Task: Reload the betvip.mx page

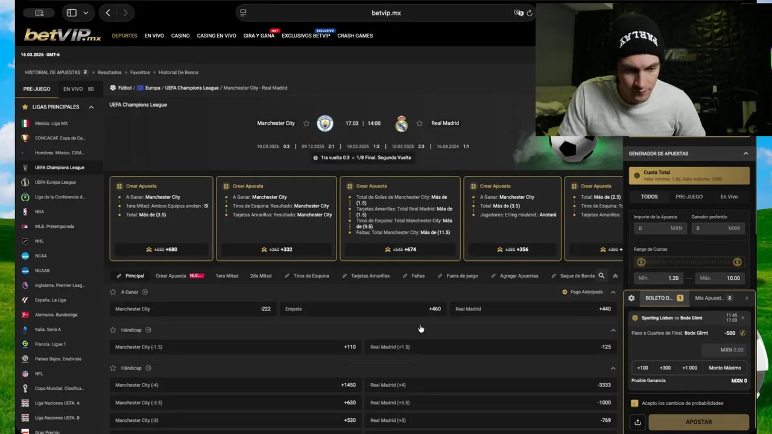Action: tap(530, 13)
